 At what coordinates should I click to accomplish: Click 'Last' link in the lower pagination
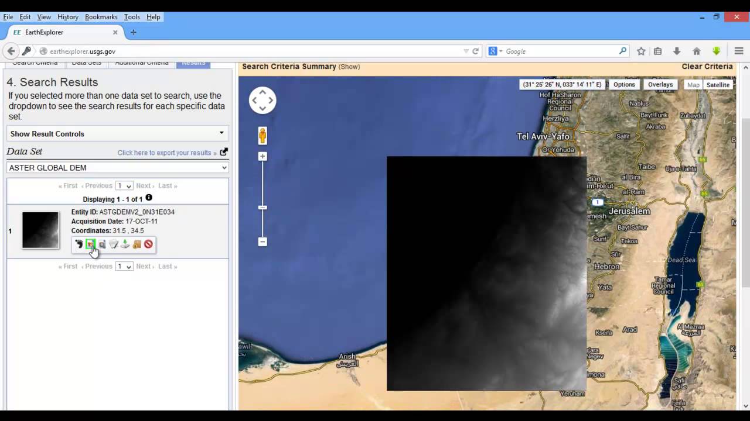[168, 267]
